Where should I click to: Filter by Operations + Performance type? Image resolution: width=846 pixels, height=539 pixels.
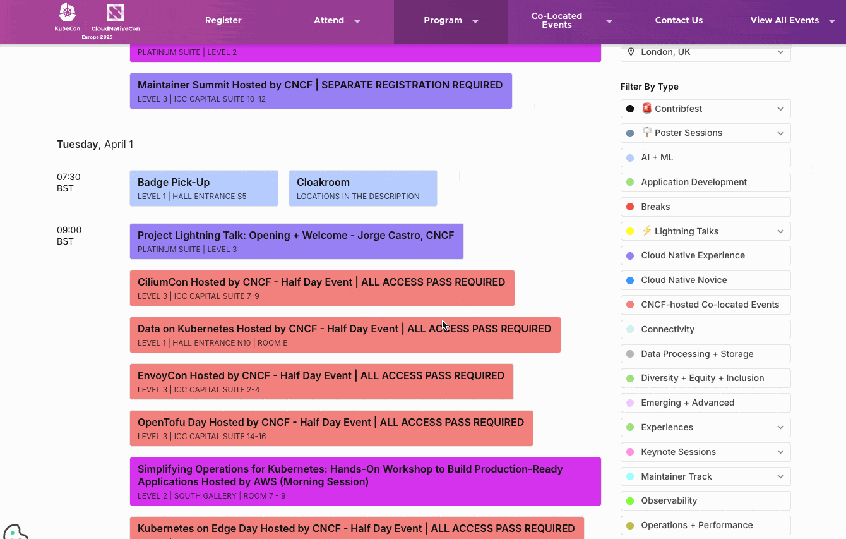click(x=705, y=525)
